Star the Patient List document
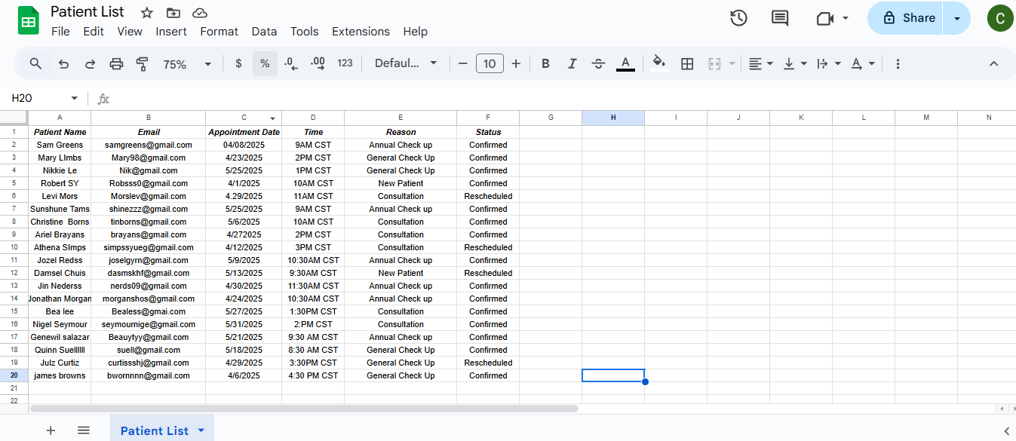Image resolution: width=1016 pixels, height=441 pixels. 147,13
